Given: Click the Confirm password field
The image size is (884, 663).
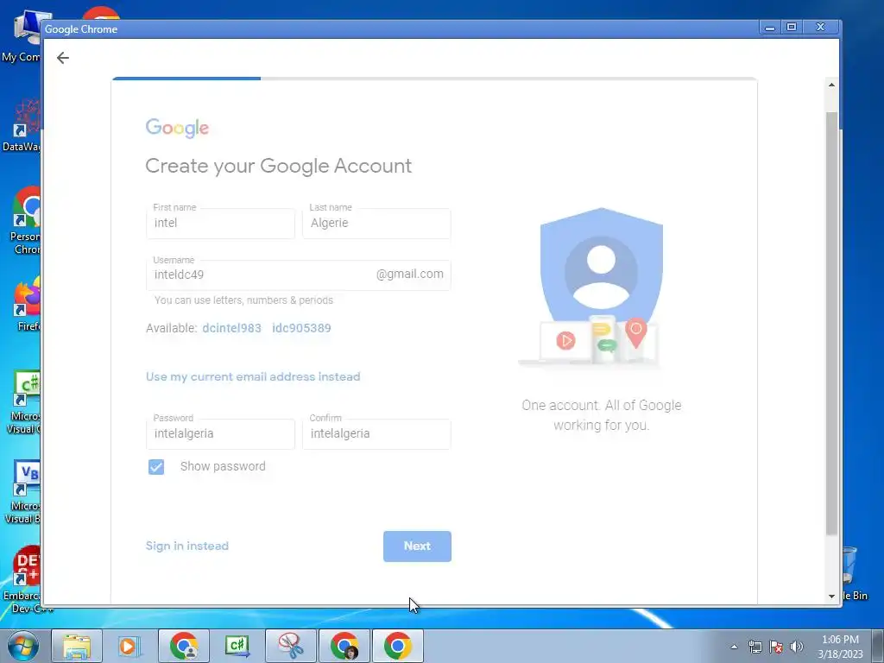Looking at the screenshot, I should click(x=376, y=434).
